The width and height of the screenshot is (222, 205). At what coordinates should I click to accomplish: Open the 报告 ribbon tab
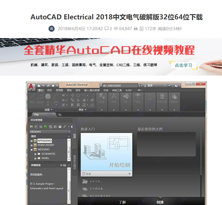(x=78, y=90)
